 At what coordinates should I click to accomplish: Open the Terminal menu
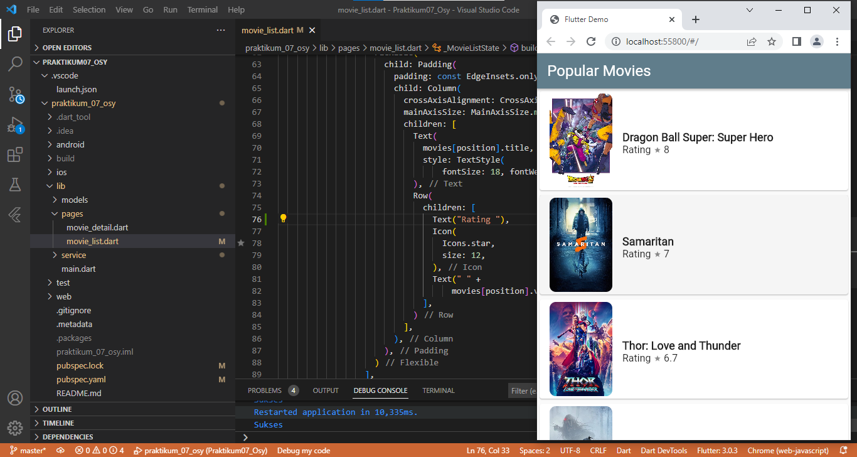(203, 10)
